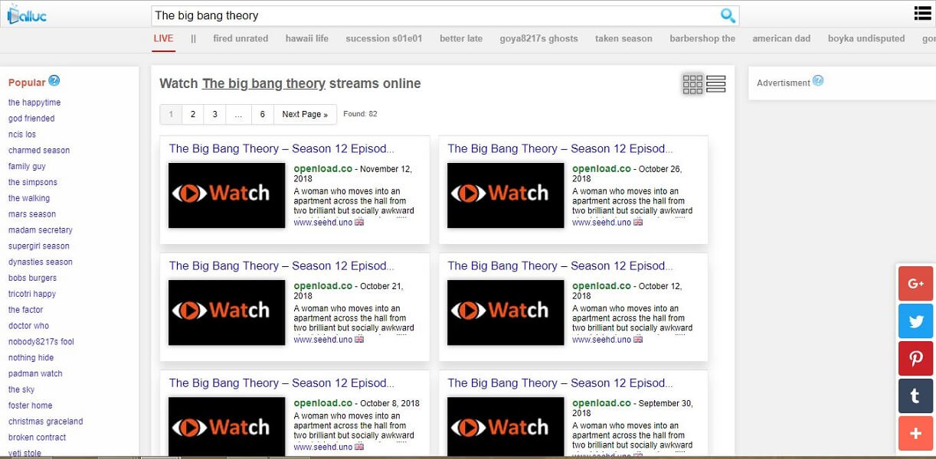
Task: Switch to list view layout
Action: pyautogui.click(x=716, y=84)
